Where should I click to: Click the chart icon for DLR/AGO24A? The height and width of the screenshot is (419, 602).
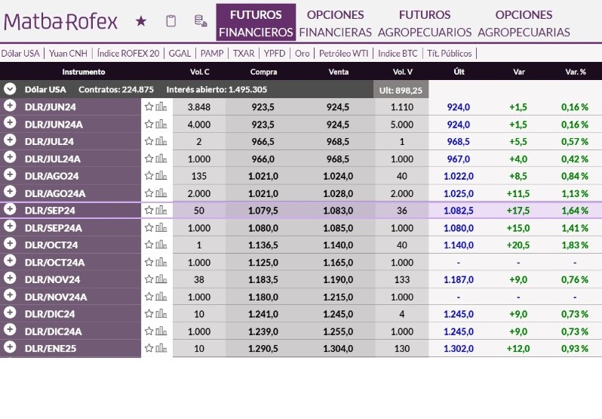point(161,193)
